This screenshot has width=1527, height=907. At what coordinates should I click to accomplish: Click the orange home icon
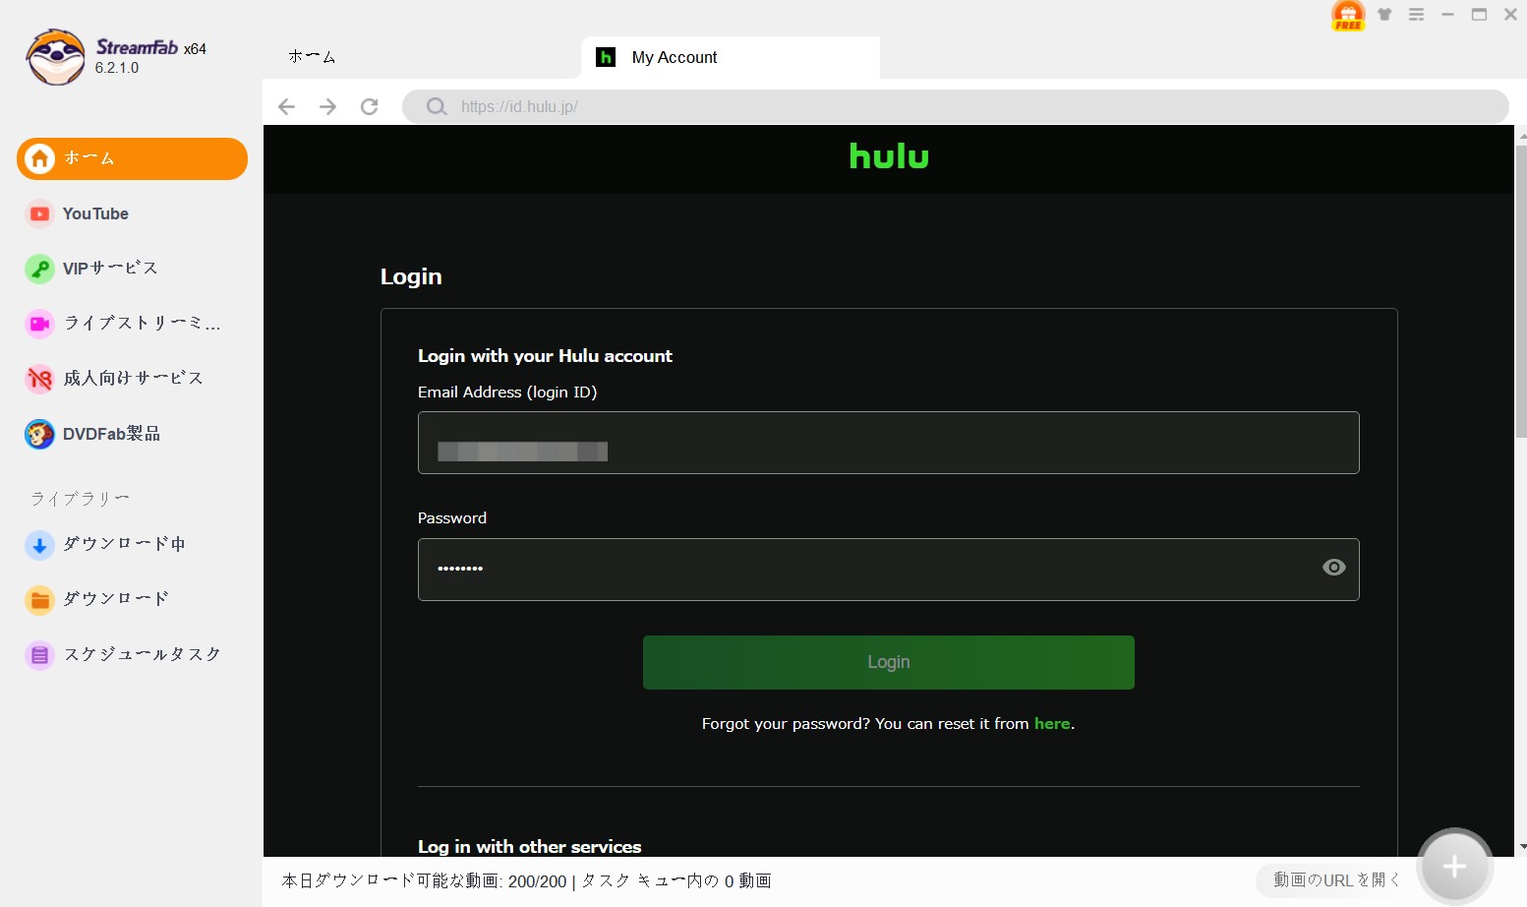(x=39, y=158)
